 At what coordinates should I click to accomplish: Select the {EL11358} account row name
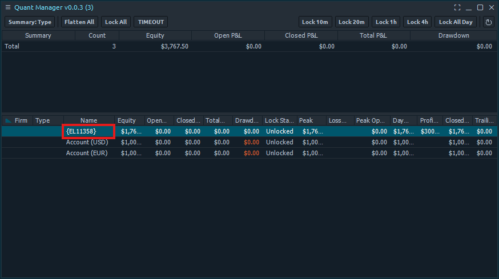click(x=88, y=131)
